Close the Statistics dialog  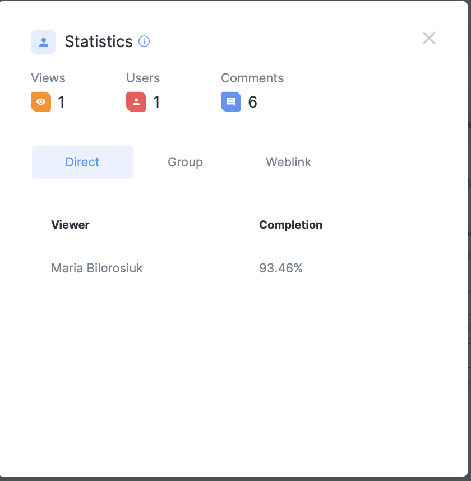tap(429, 38)
